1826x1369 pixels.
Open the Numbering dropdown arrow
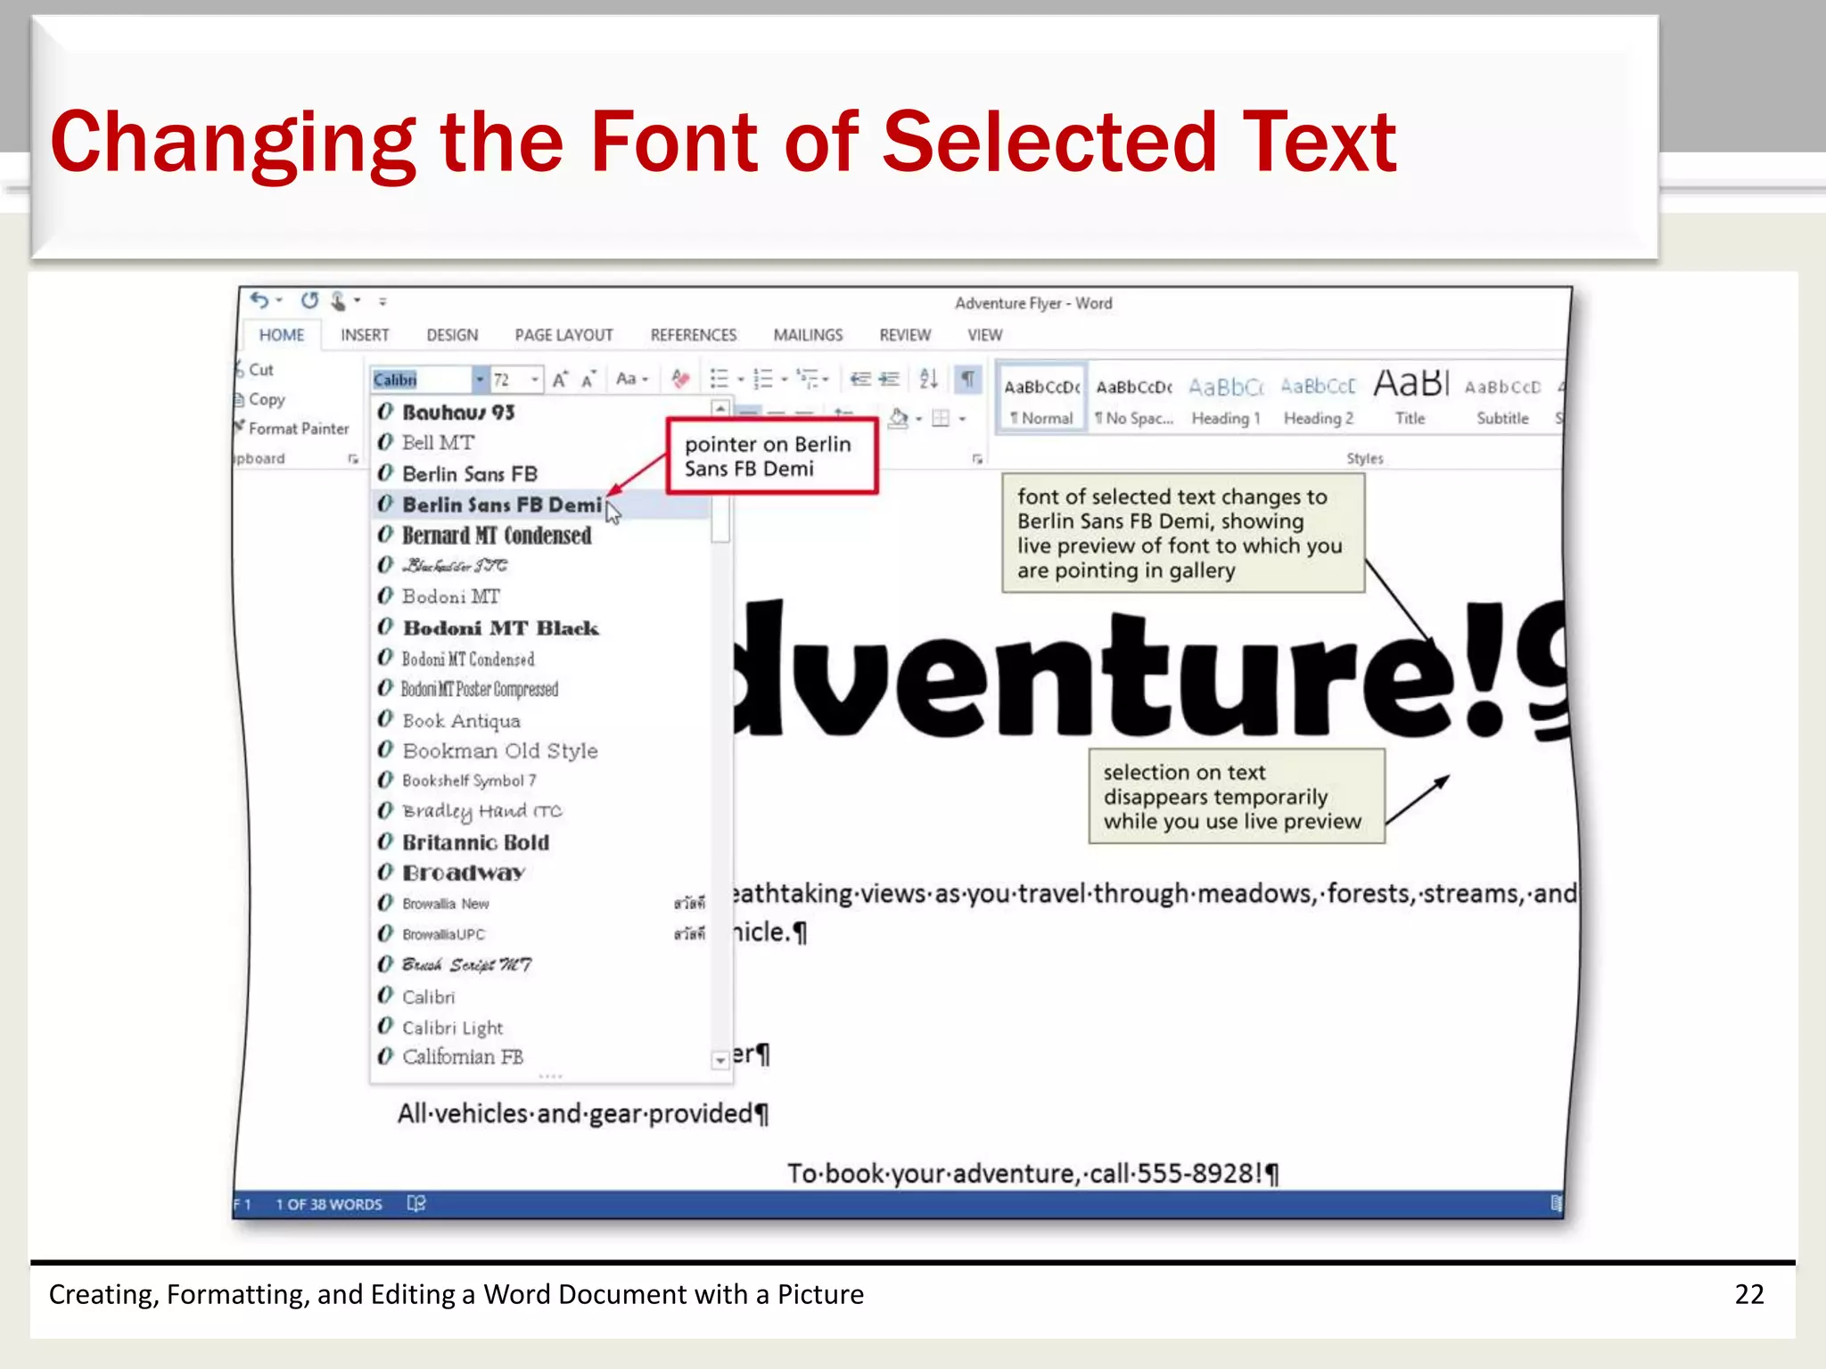(x=785, y=380)
